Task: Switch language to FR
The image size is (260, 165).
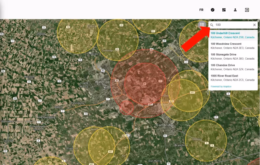Action: [201, 10]
